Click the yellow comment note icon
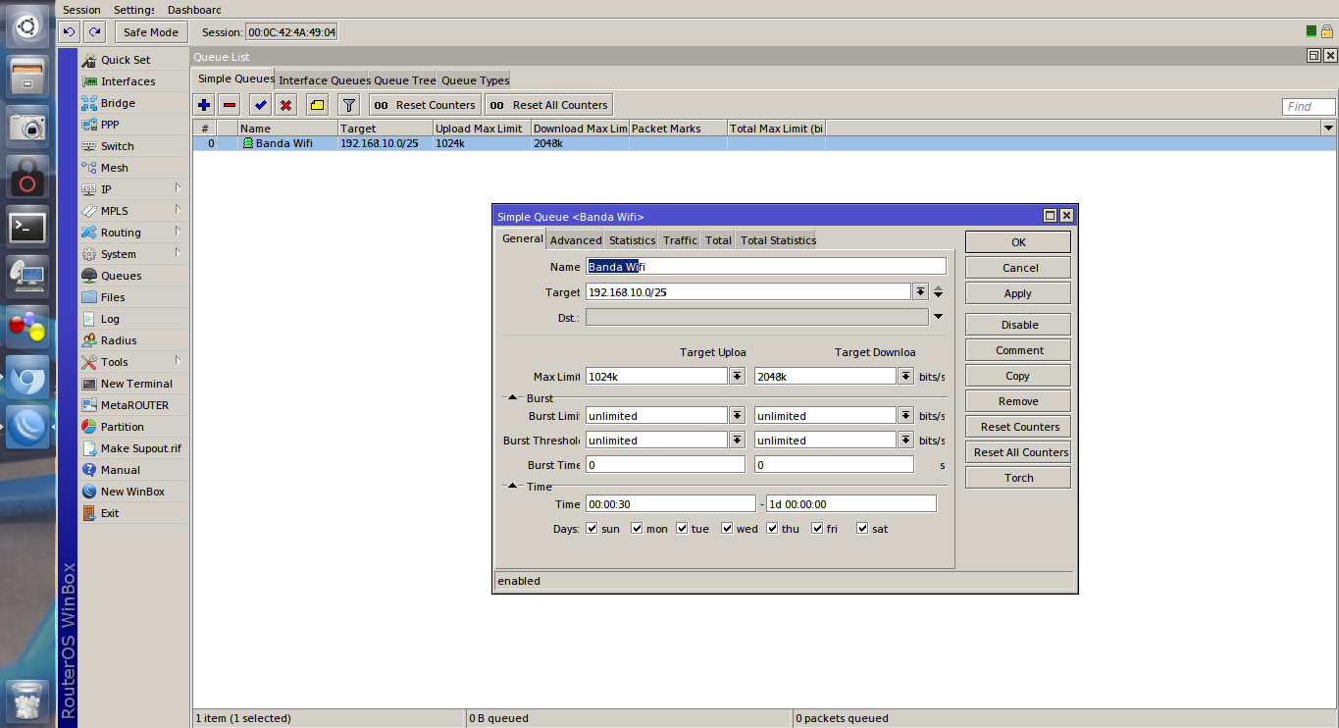The image size is (1339, 728). tap(317, 105)
